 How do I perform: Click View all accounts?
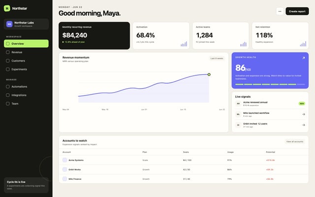[294, 141]
